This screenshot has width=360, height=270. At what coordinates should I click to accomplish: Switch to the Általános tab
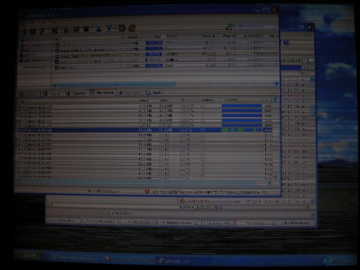coord(29,94)
